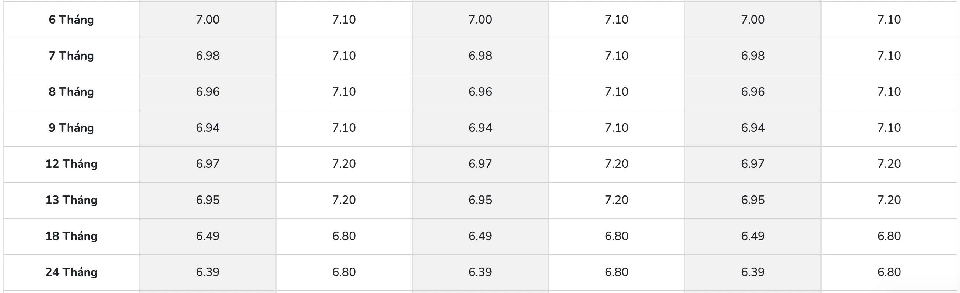The image size is (960, 293).
Task: Click the "12 Tháng" row label
Action: point(71,164)
